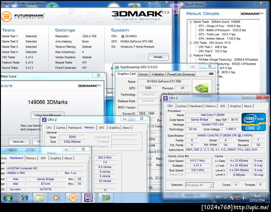Open the taskbar clock showing 0:10

pyautogui.click(x=257, y=198)
